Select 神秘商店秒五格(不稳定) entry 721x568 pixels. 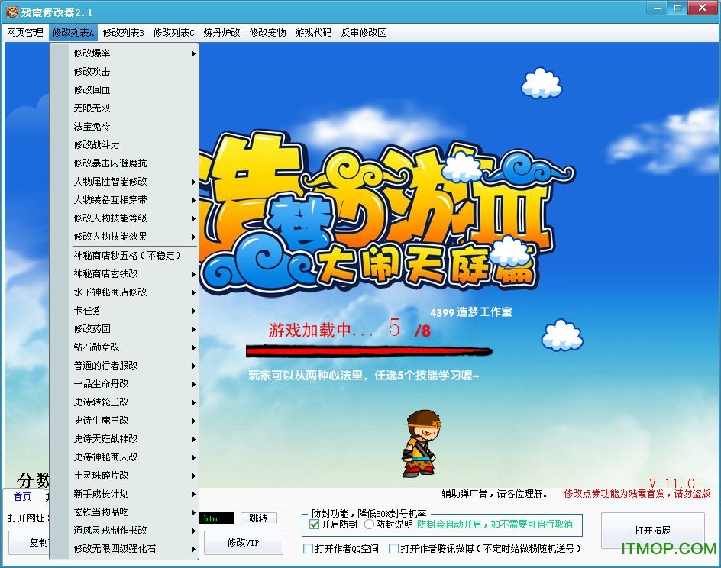(x=124, y=256)
